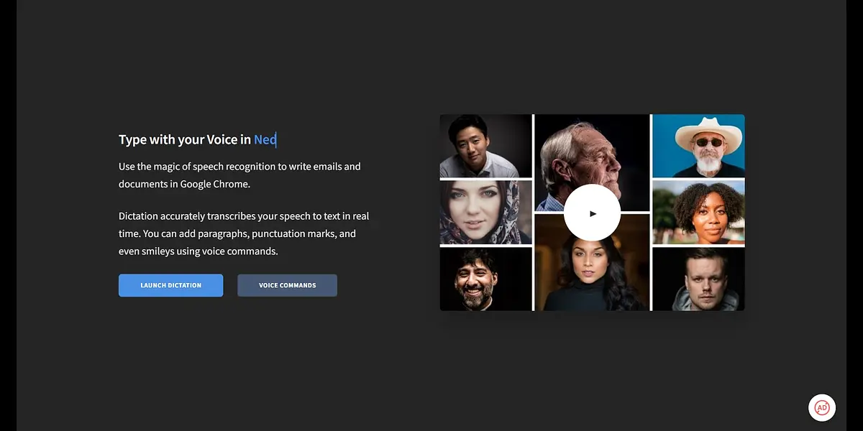
Task: Click the Launch Dictation button
Action: (x=170, y=285)
